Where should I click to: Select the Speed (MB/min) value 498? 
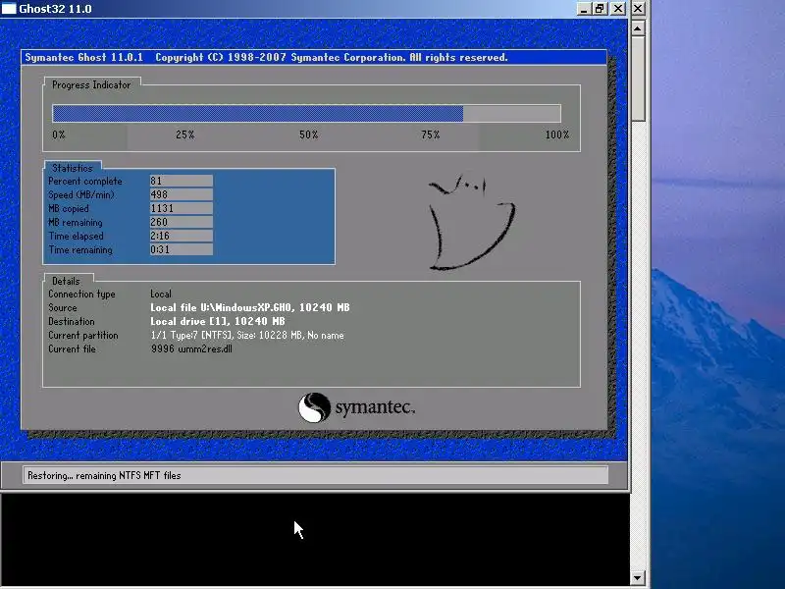(x=182, y=194)
